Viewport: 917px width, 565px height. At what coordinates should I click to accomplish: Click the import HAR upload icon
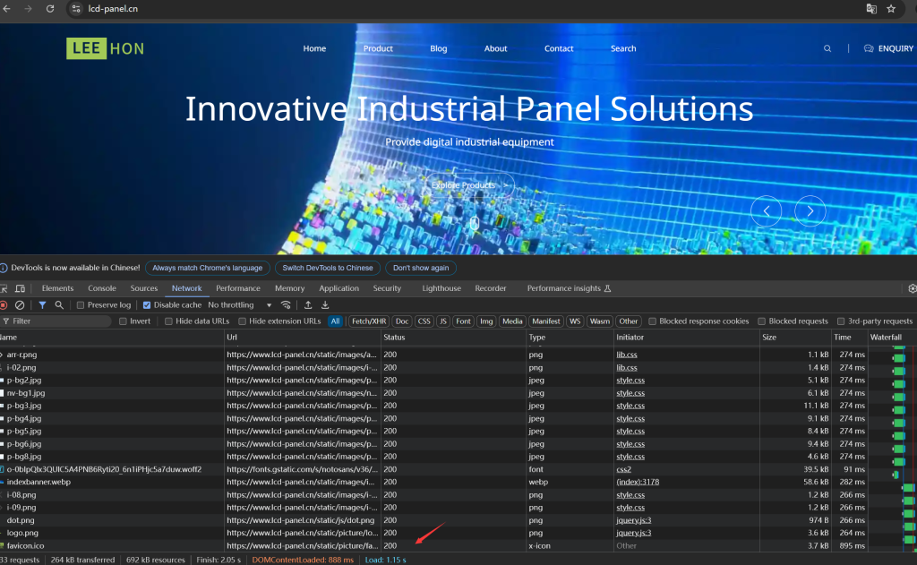(308, 305)
